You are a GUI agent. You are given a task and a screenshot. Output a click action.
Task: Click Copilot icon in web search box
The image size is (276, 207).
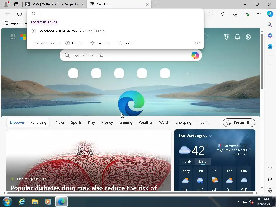coord(195,55)
